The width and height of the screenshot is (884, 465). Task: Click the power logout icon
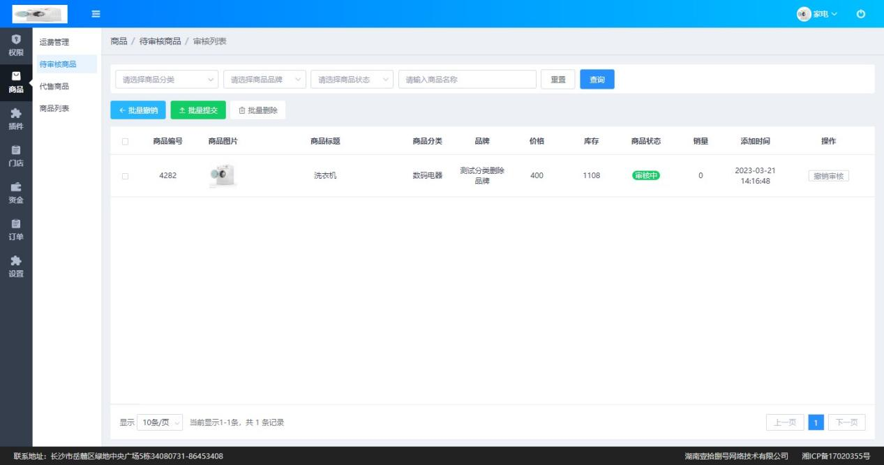[860, 14]
